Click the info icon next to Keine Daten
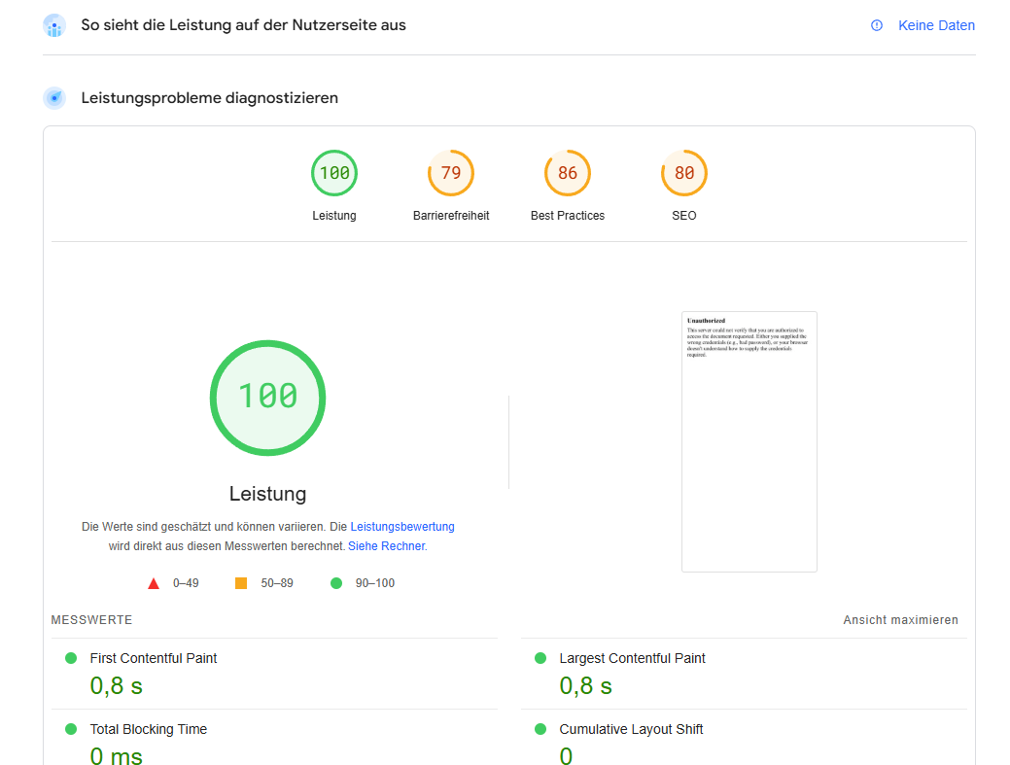Screen dimensions: 1010x765 click(877, 25)
